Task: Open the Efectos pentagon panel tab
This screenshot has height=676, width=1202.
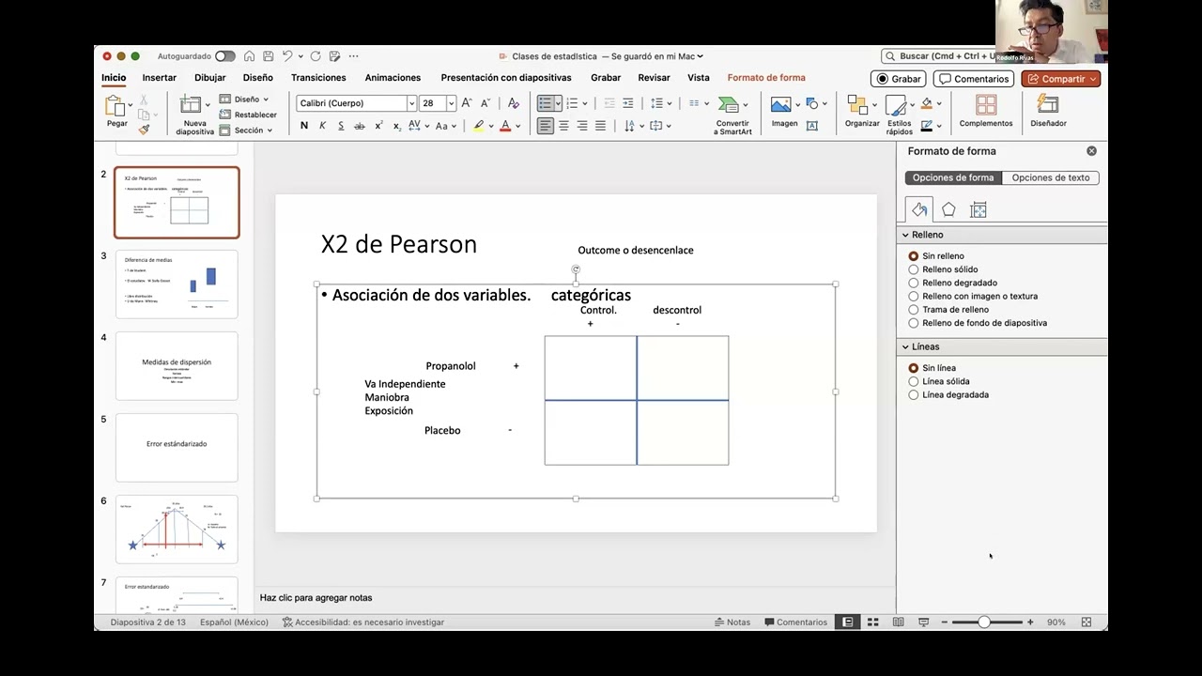Action: [948, 209]
